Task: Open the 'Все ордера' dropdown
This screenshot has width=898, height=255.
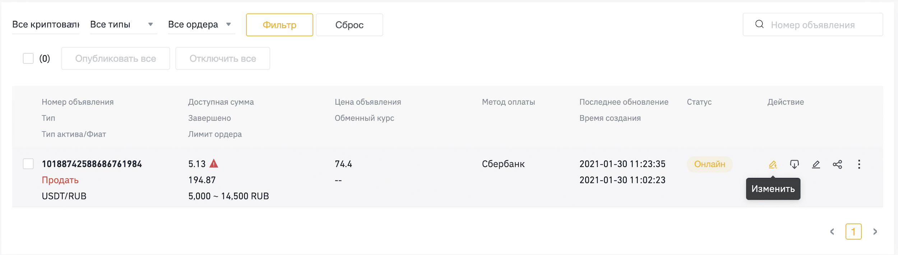Action: (x=202, y=24)
